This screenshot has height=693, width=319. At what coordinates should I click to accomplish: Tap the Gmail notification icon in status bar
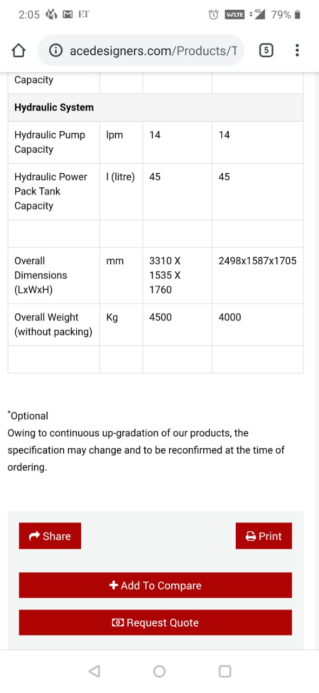tap(68, 15)
